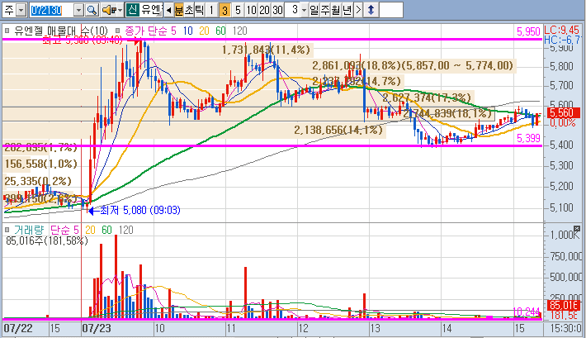Switch to 30-minute interval
The image size is (586, 338).
[x=277, y=10]
